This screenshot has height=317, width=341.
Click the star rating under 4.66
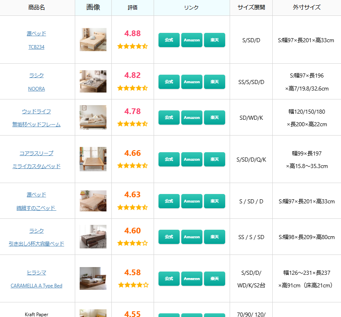132,166
